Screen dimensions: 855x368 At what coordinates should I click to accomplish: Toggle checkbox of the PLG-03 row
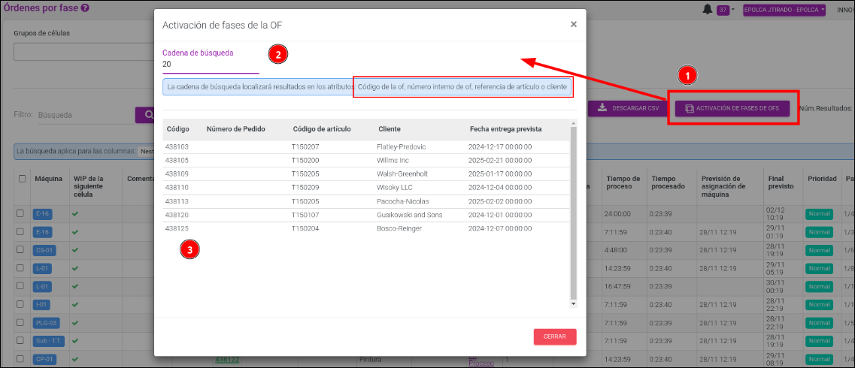click(x=20, y=322)
